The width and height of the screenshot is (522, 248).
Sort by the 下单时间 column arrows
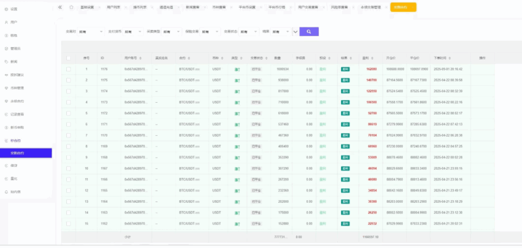tap(450, 58)
